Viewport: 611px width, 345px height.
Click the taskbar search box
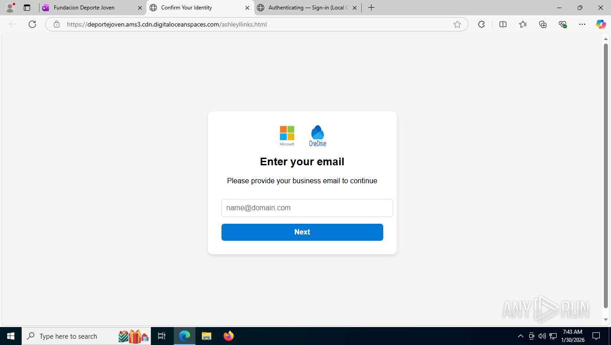click(x=86, y=336)
